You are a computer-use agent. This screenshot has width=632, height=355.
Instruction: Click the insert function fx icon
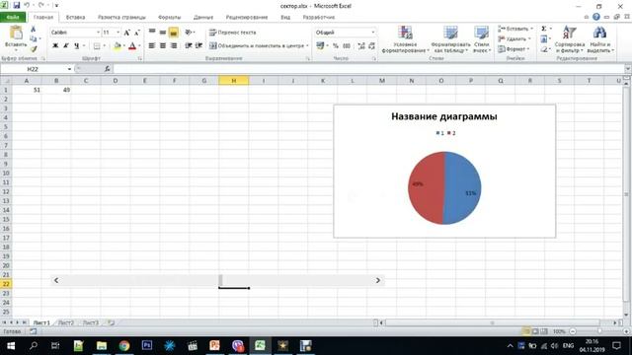[x=108, y=69]
